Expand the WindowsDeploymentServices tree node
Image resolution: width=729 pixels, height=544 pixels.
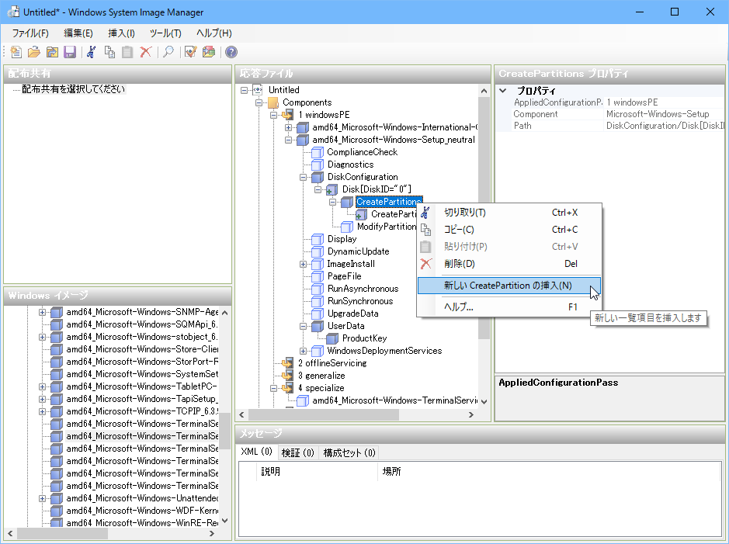[303, 351]
